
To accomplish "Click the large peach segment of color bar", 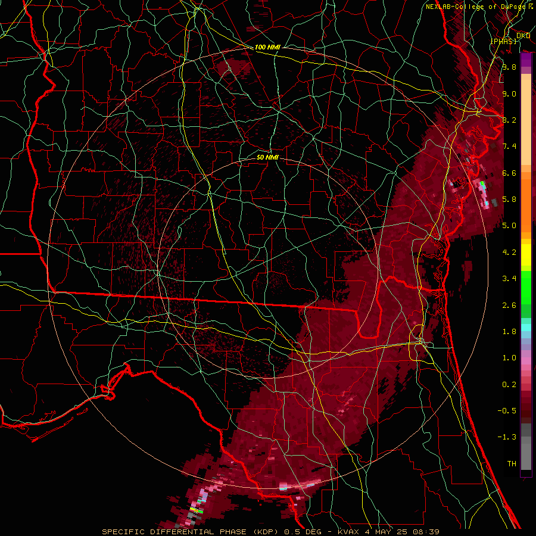I will (x=526, y=122).
